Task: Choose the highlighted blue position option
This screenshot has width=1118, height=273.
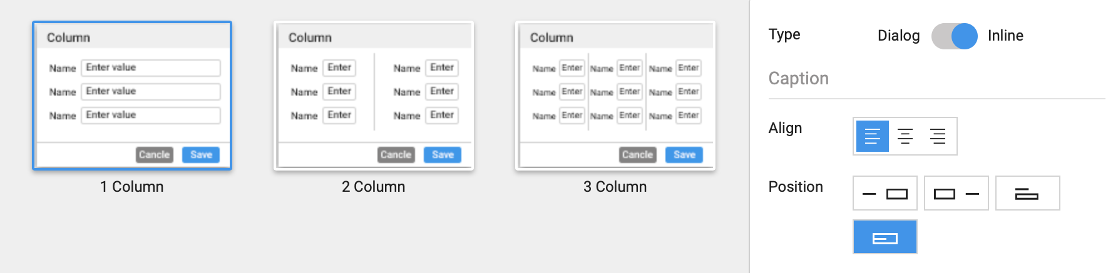Action: (885, 237)
